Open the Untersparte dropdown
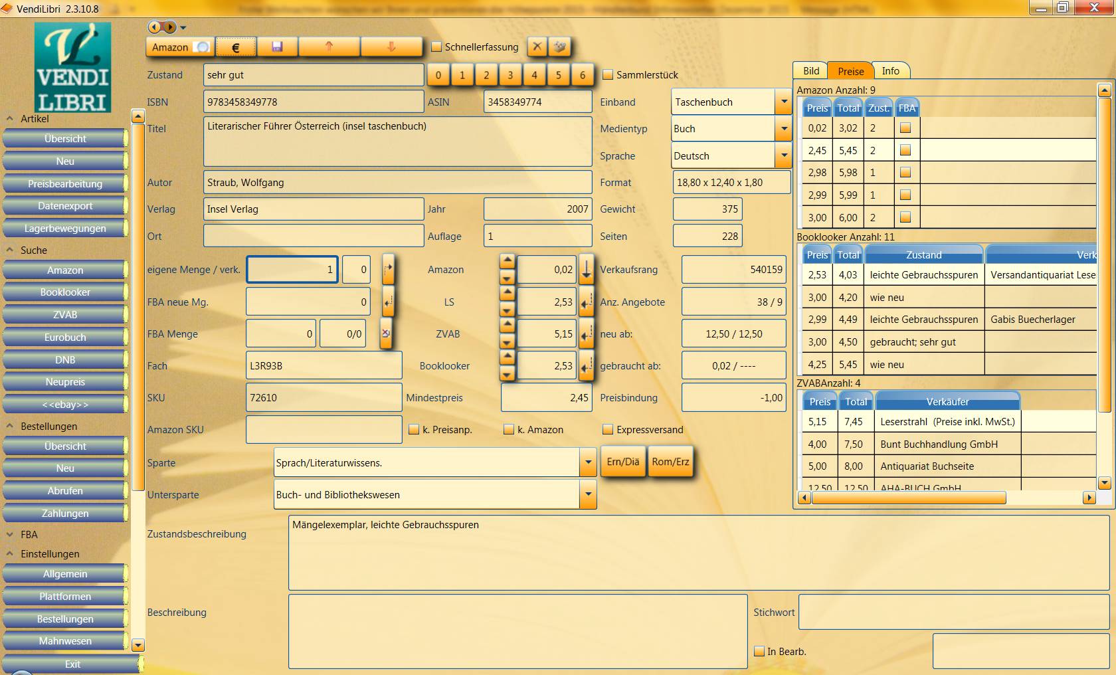Screen dimensions: 1116x675 pyautogui.click(x=588, y=495)
